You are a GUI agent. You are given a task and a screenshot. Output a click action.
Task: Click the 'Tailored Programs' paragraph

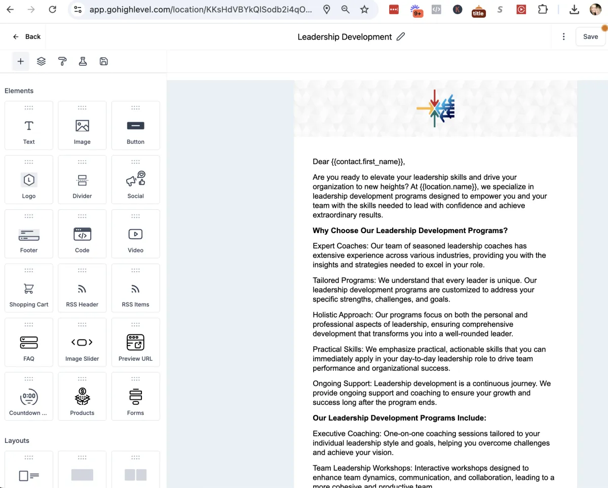[425, 290]
